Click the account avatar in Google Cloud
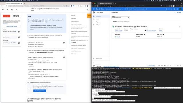183x103 pixels. 180,9
